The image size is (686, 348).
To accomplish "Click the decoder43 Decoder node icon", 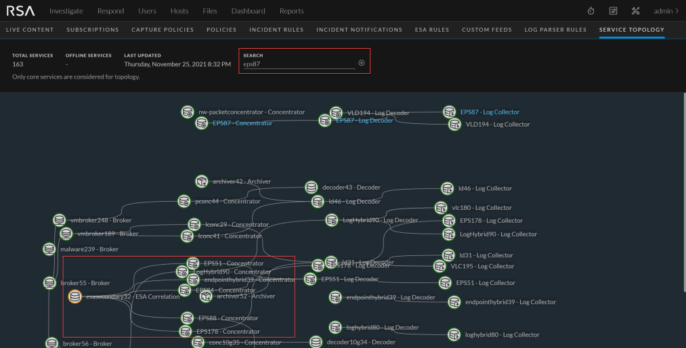I will pos(311,188).
